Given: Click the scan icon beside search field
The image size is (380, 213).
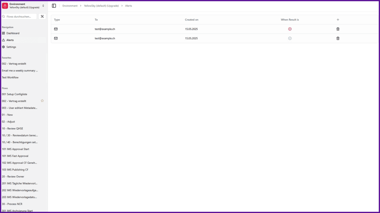Looking at the screenshot, I should click(x=42, y=16).
